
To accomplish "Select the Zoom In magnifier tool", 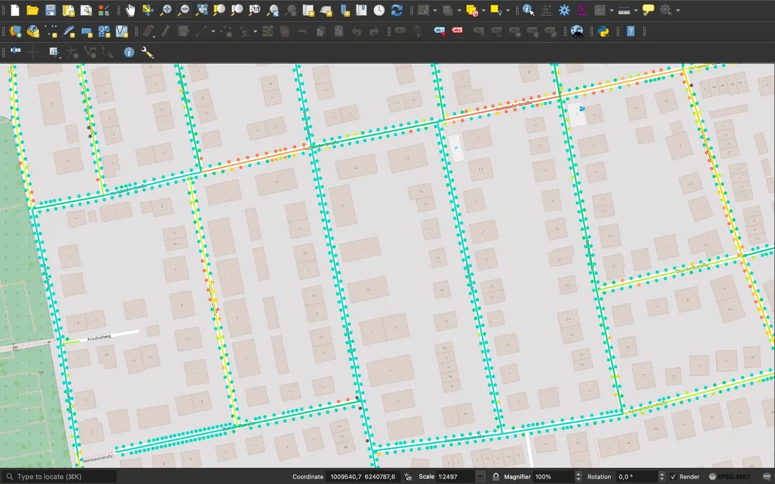I will (x=167, y=10).
